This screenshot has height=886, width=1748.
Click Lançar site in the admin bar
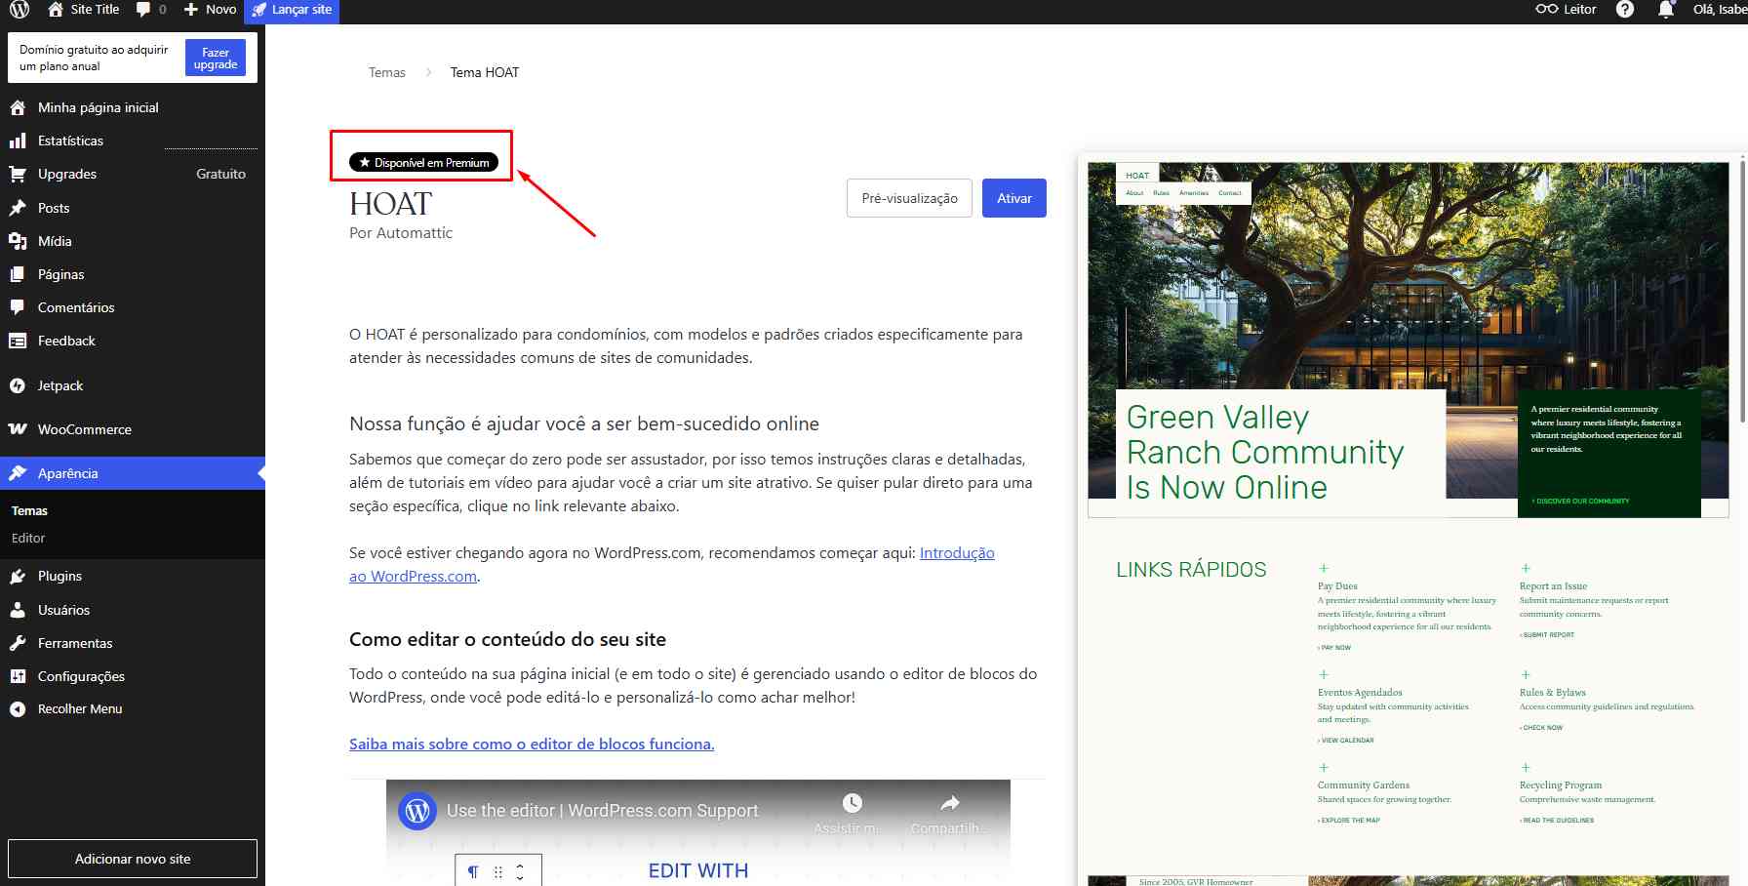[292, 10]
